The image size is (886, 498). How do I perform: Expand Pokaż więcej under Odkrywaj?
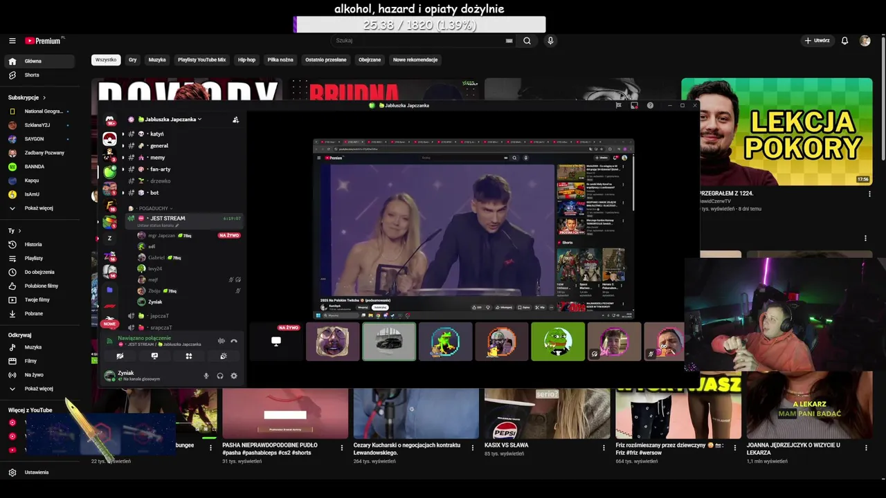38,389
